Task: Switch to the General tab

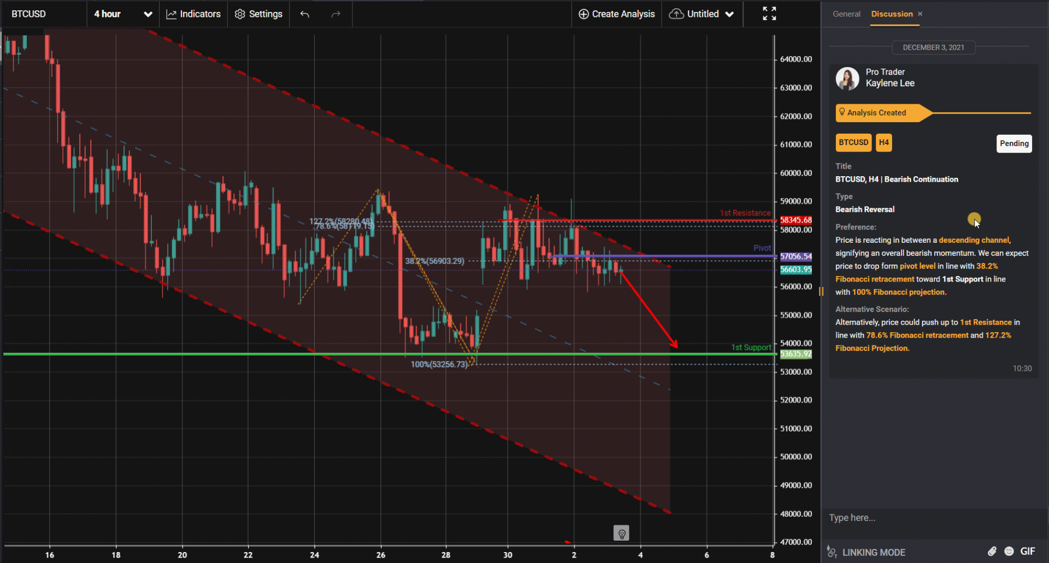Action: click(x=846, y=14)
